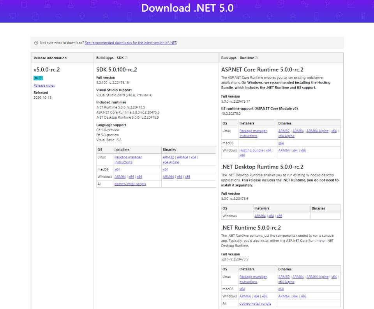The width and height of the screenshot is (374, 309).
Task: Download SDK Windows ARM64 installer
Action: pyautogui.click(x=120, y=177)
